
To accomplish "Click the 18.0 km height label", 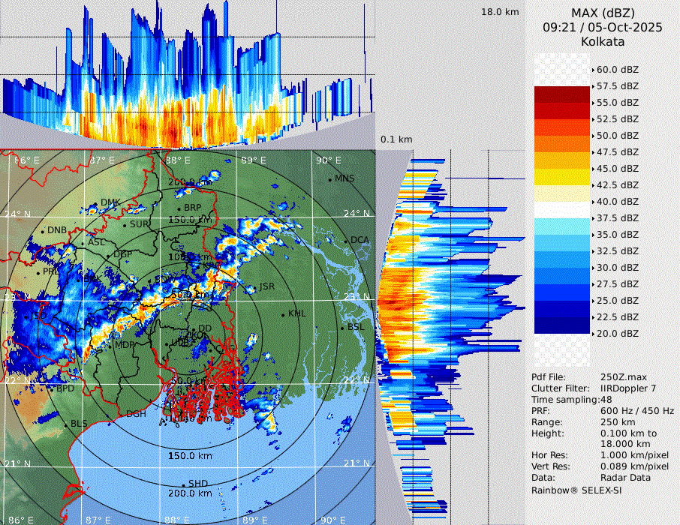I will pyautogui.click(x=500, y=12).
